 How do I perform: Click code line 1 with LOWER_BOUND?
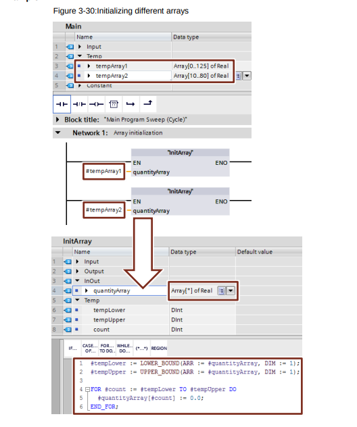coord(195,363)
